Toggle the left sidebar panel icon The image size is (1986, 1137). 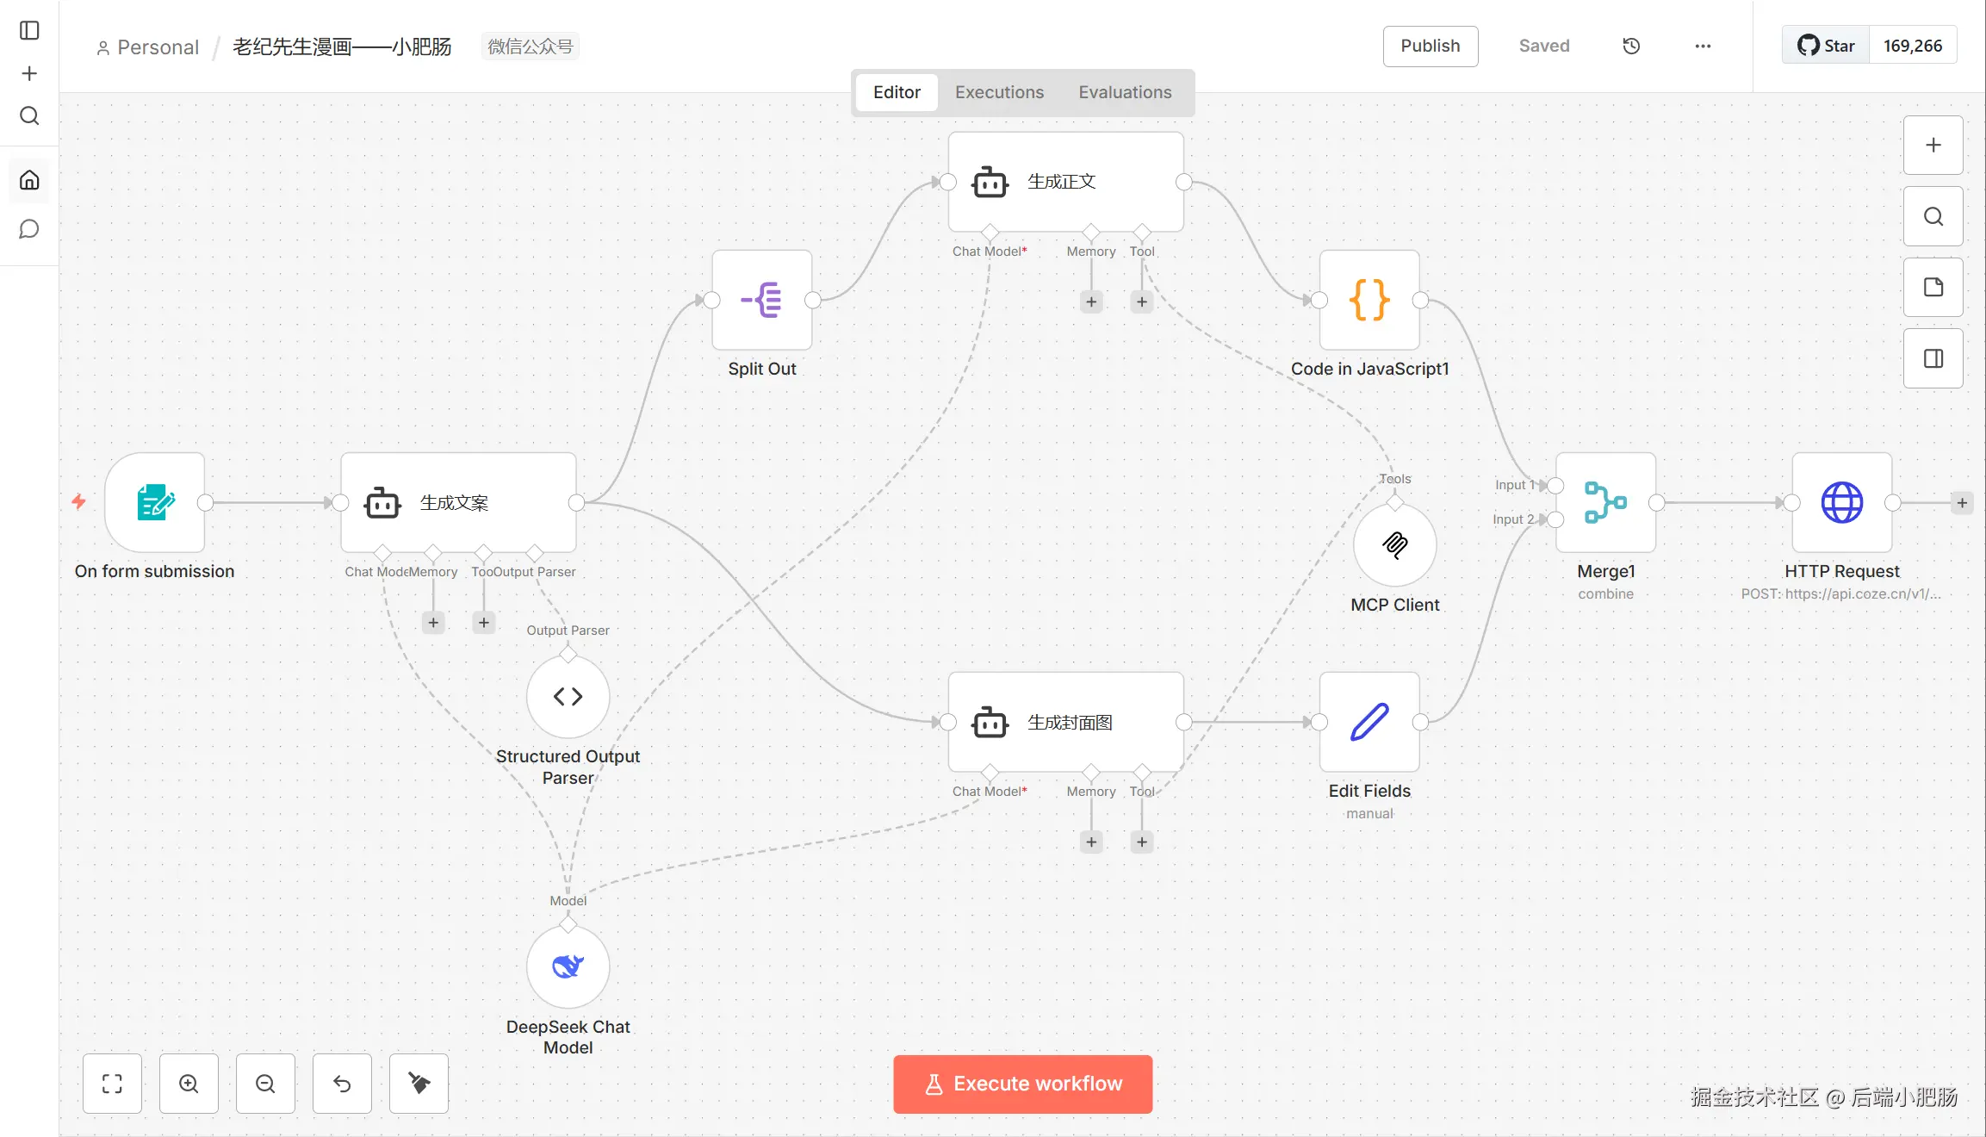point(29,30)
